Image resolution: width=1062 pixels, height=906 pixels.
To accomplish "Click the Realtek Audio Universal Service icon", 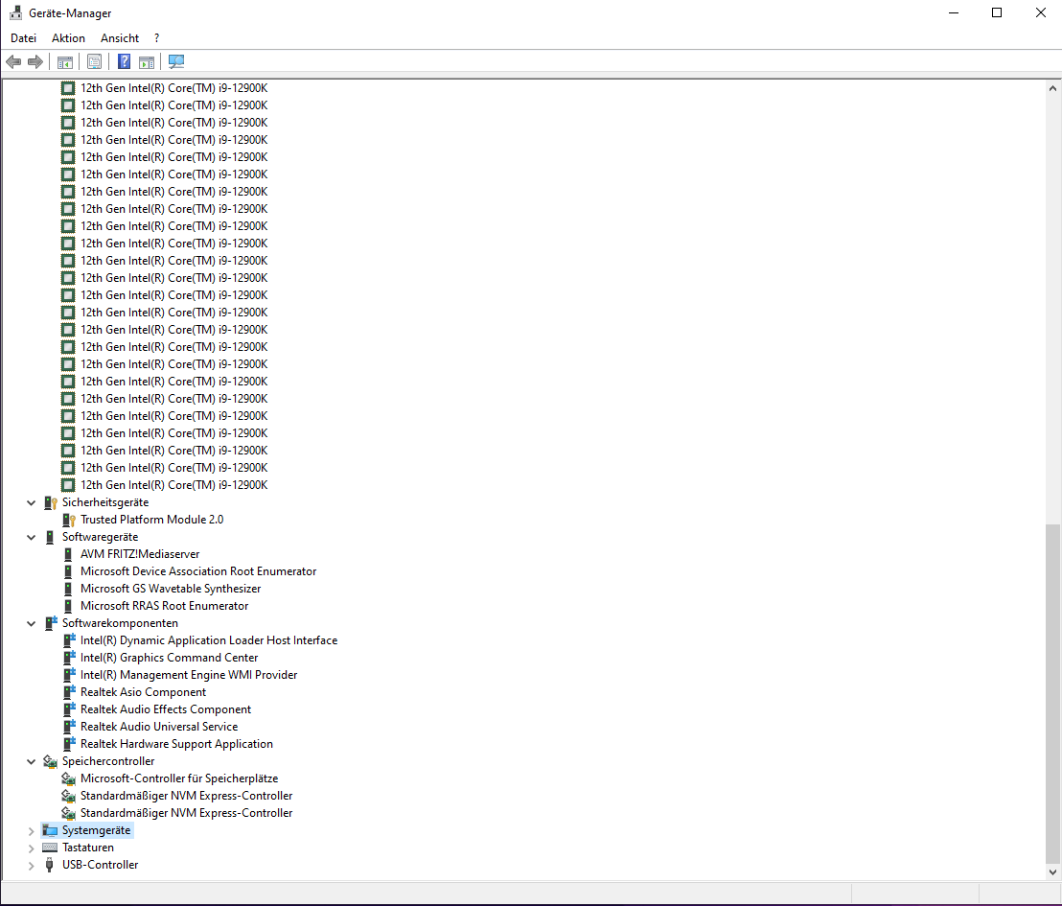I will tap(69, 727).
